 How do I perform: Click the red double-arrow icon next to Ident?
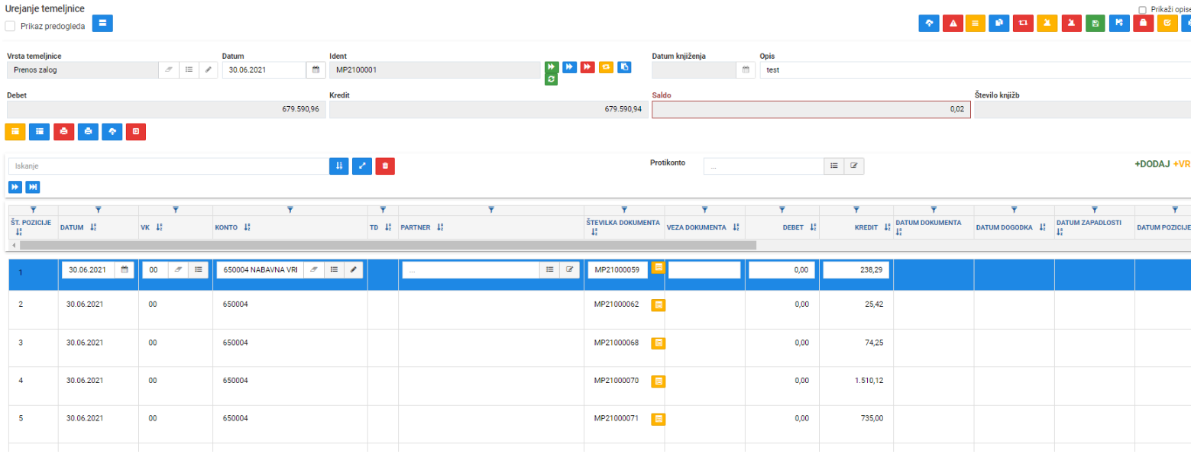587,67
